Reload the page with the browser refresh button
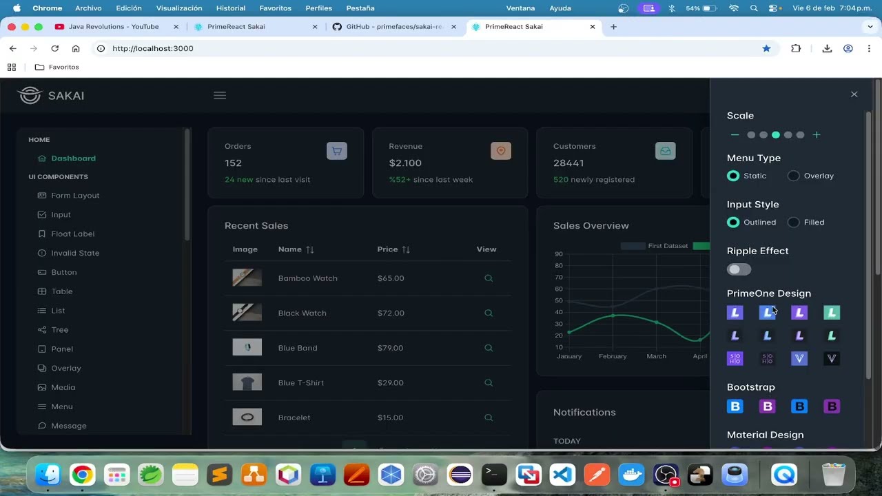Viewport: 882px width, 496px height. [x=54, y=49]
